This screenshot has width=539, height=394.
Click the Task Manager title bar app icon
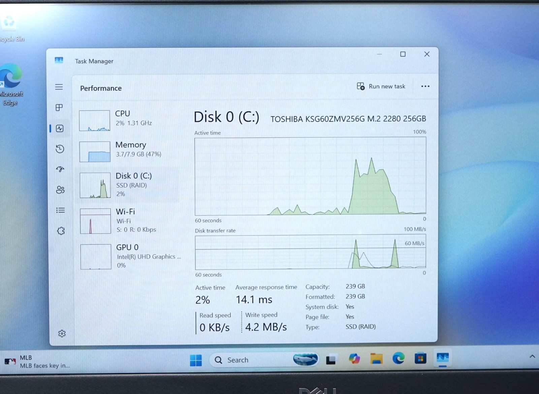tap(59, 60)
